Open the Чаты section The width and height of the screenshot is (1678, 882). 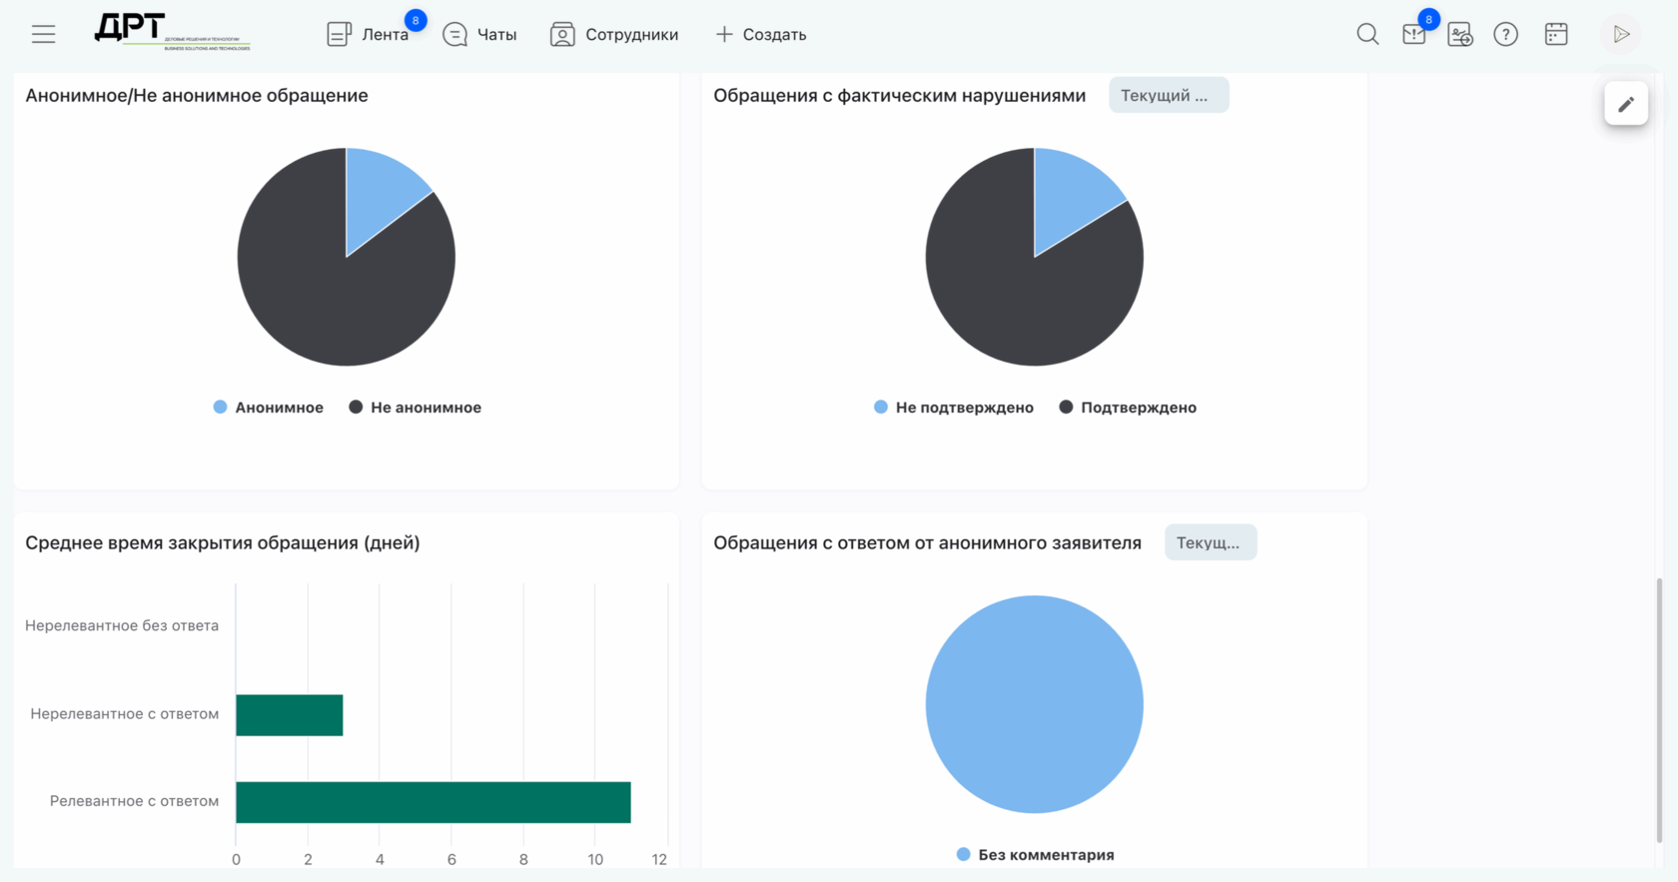479,34
